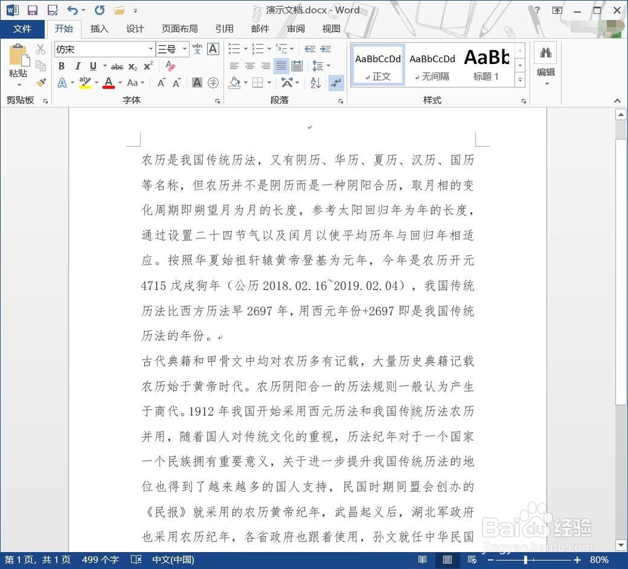Toggle Bold formatting
The image size is (628, 569).
[62, 66]
